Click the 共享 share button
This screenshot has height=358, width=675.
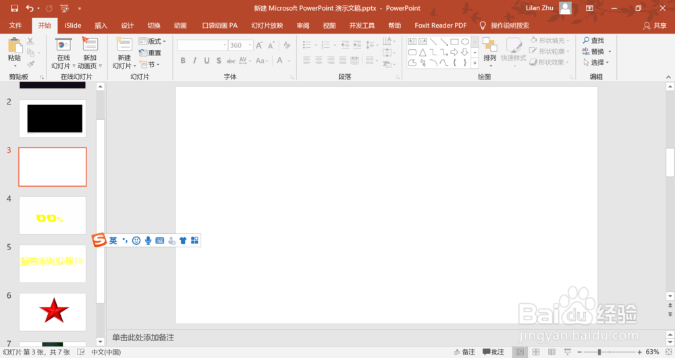pyautogui.click(x=655, y=26)
